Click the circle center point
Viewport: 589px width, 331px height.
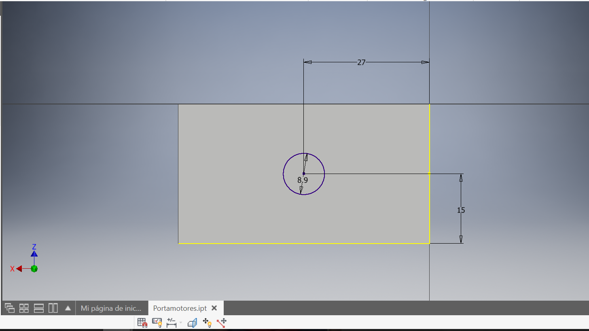point(304,174)
